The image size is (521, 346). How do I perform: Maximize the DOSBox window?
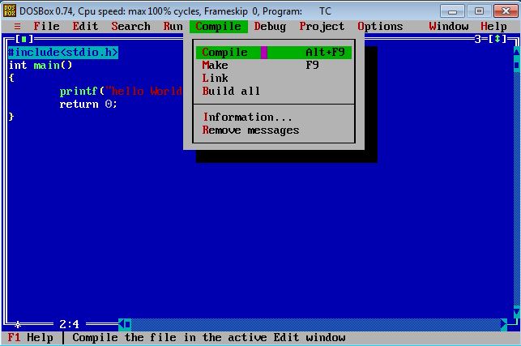tap(479, 11)
